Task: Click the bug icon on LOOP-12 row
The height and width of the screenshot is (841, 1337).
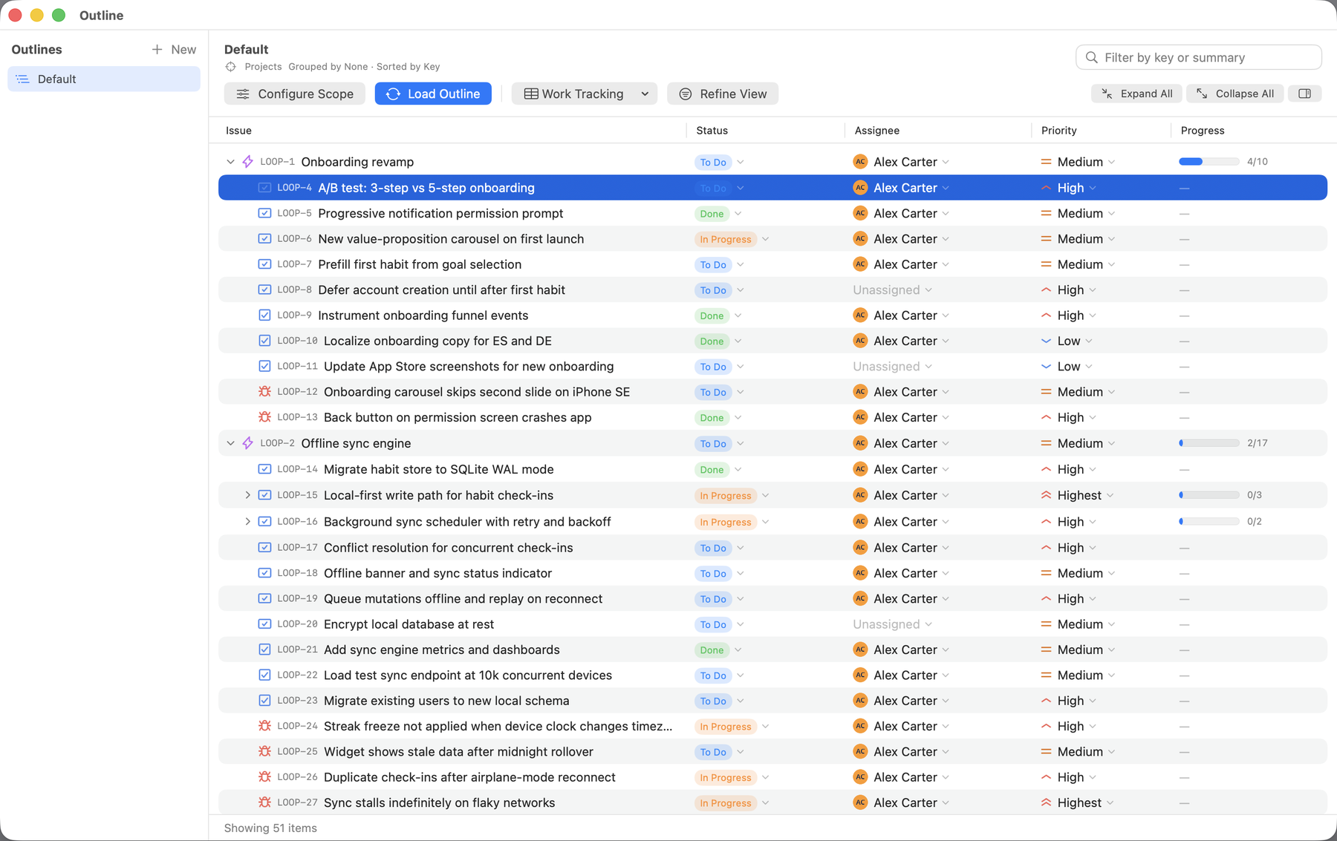Action: tap(264, 392)
